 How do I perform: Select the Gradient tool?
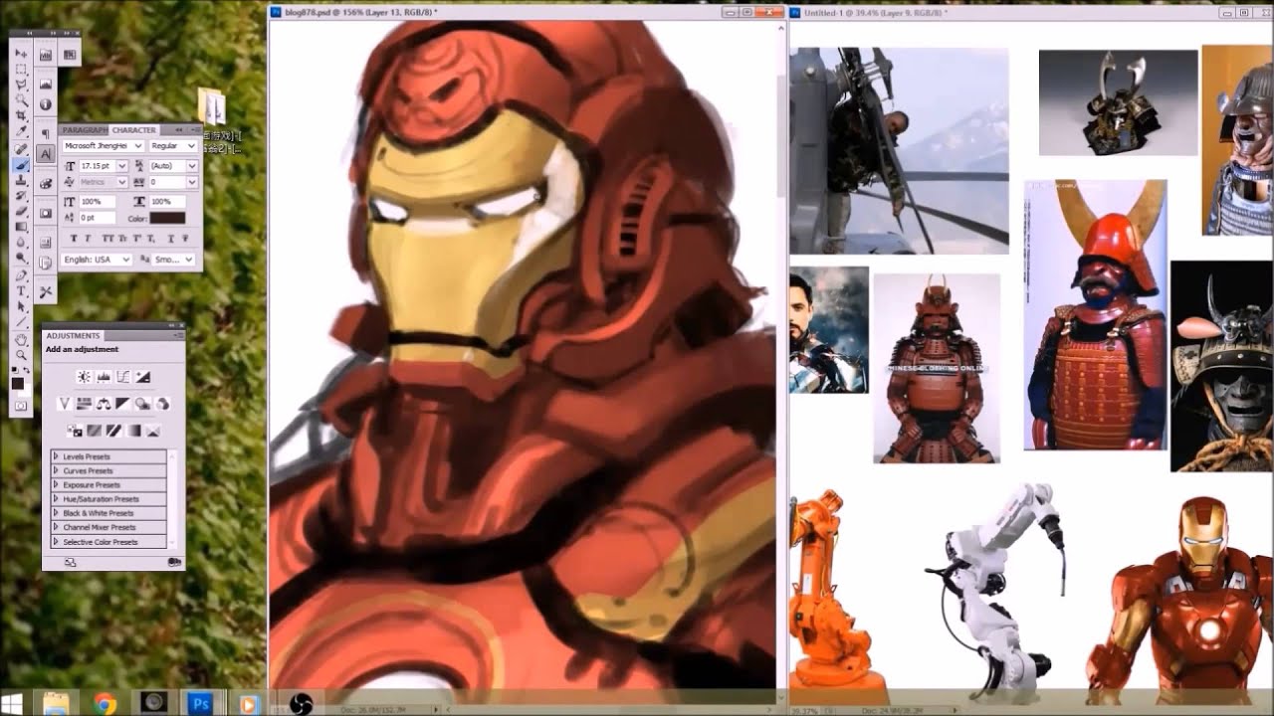(21, 227)
